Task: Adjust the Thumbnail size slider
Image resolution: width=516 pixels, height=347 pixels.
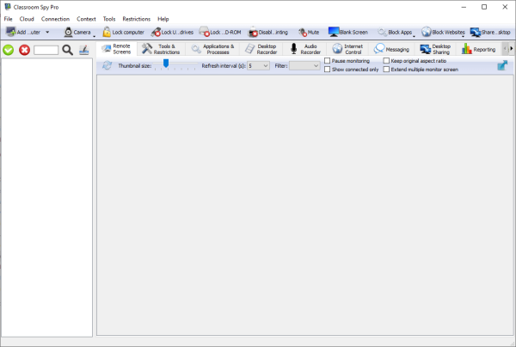Action: 166,64
